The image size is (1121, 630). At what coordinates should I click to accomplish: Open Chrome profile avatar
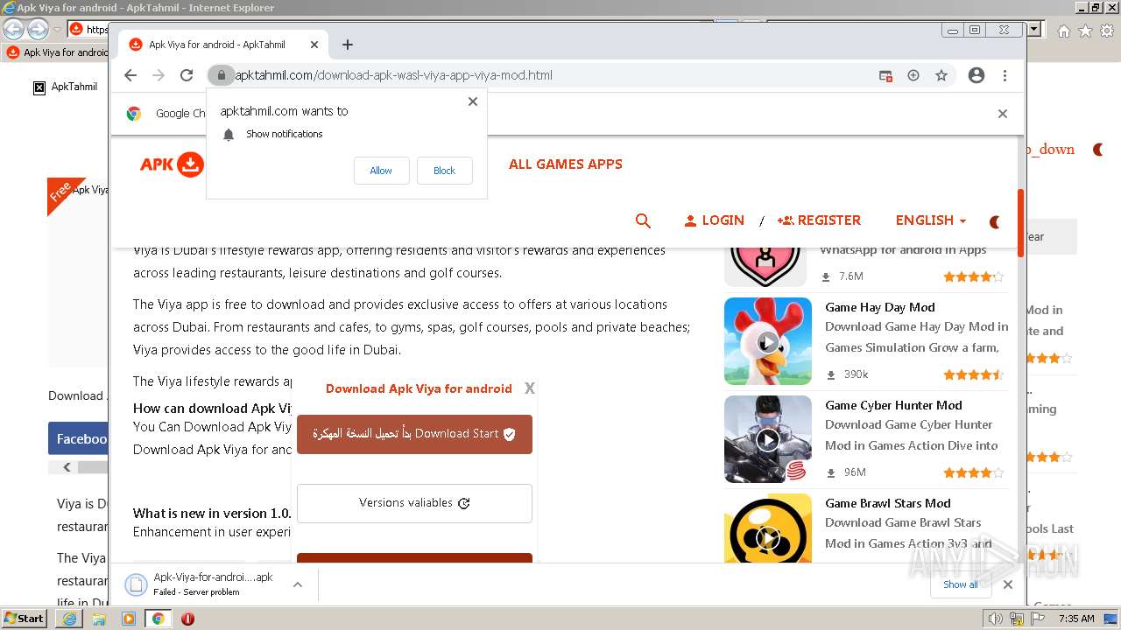click(976, 75)
